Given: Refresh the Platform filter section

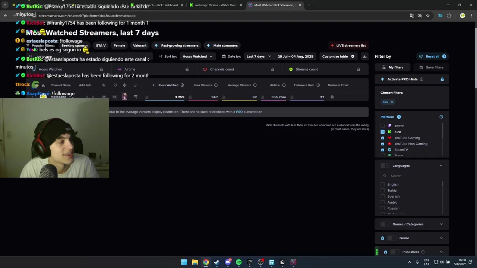Looking at the screenshot, I should tap(441, 117).
